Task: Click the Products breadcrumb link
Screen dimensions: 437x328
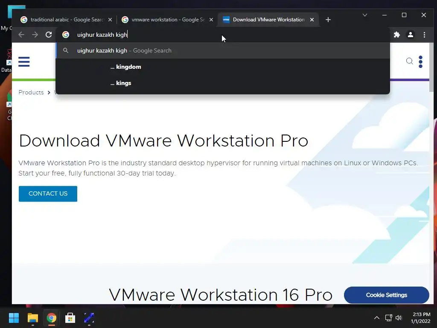Action: coord(31,93)
